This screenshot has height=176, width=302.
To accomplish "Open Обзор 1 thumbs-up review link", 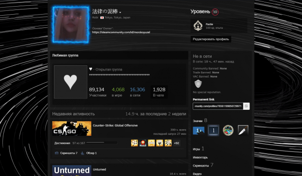I will point(89,153).
